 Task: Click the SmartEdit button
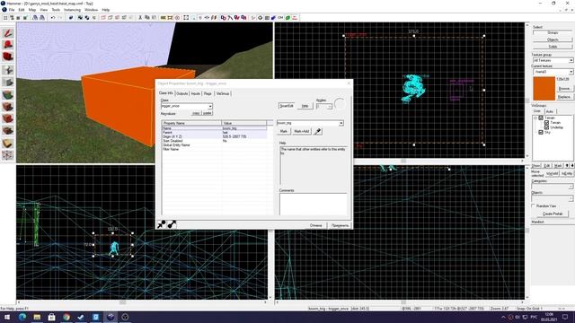coord(287,106)
